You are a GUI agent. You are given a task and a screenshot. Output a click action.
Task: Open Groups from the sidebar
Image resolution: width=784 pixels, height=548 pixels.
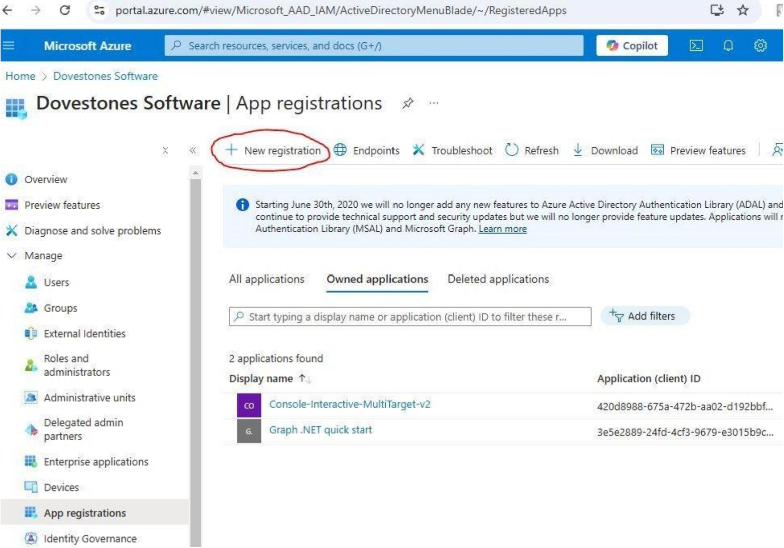pyautogui.click(x=59, y=307)
